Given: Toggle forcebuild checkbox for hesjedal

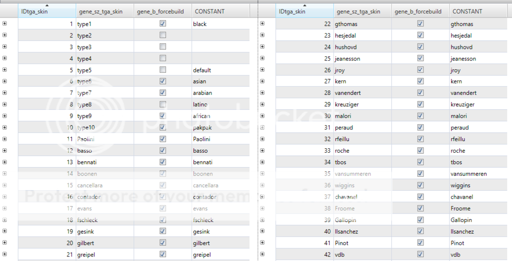Looking at the screenshot, I should tap(420, 35).
